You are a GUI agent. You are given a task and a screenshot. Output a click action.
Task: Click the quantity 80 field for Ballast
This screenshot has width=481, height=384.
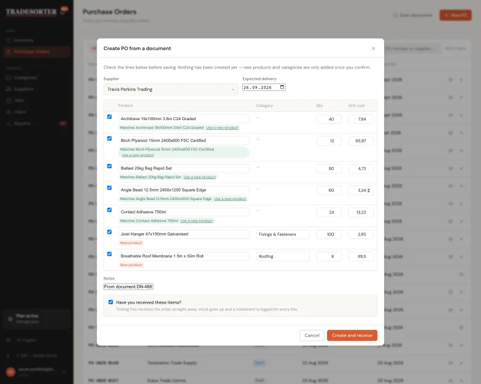click(329, 168)
